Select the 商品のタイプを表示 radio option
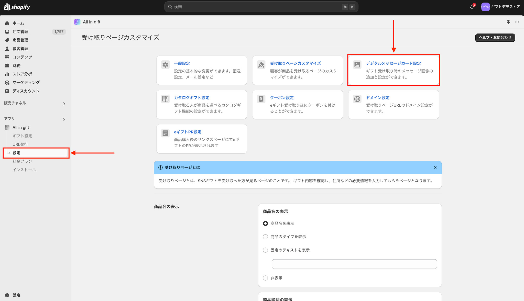Image resolution: width=524 pixels, height=301 pixels. point(265,237)
